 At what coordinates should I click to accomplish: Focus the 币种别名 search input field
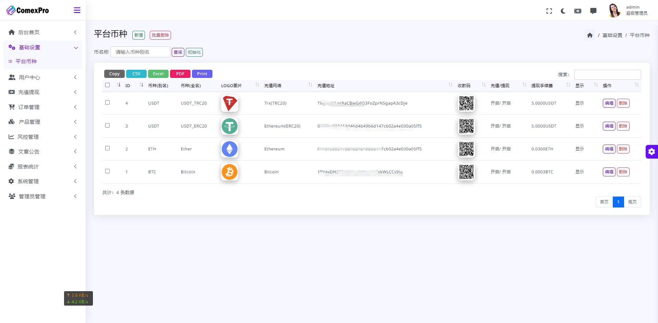coord(140,52)
